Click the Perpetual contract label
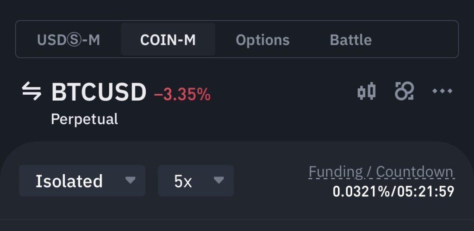The width and height of the screenshot is (474, 231). 84,119
